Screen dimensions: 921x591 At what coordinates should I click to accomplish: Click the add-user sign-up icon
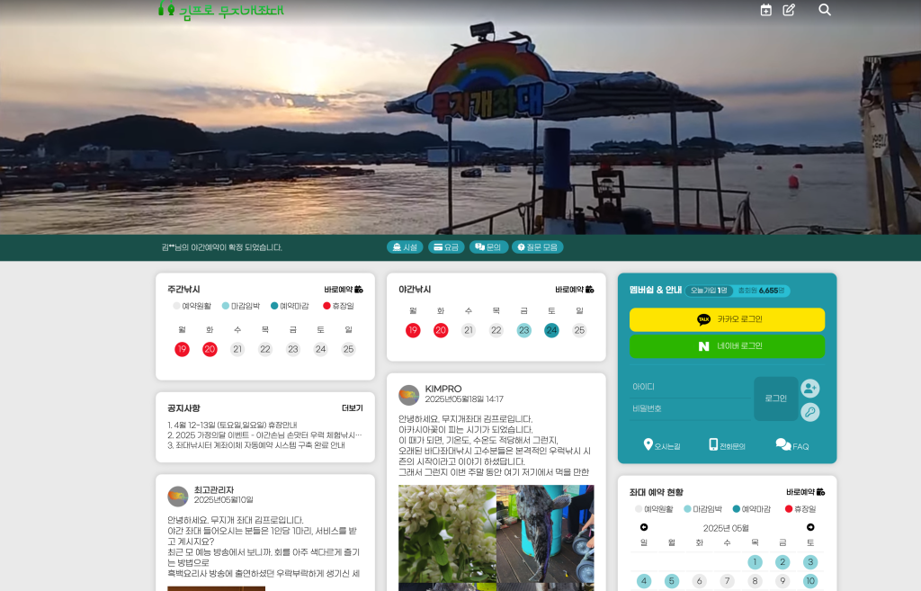pos(809,389)
